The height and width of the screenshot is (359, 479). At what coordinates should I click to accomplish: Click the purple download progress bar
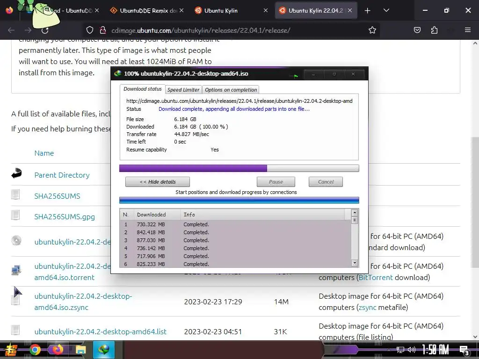pos(239,168)
